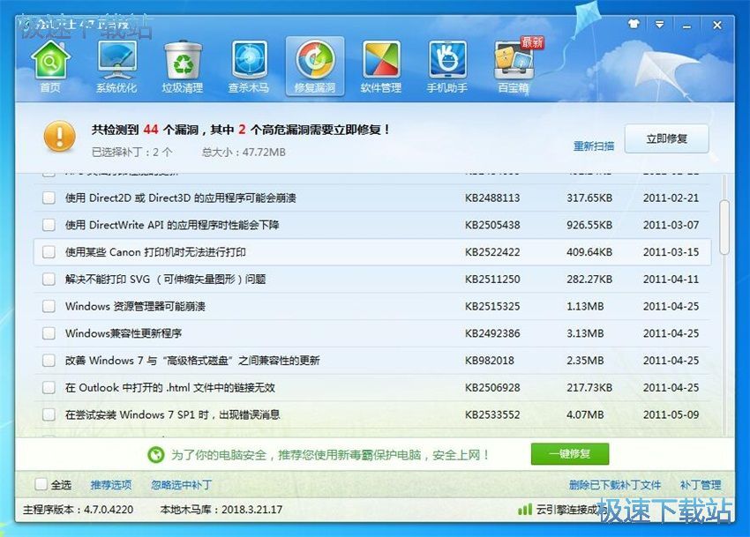The height and width of the screenshot is (537, 750).
Task: Check the KB2505438 DirectWrite patch checkbox
Action: click(x=49, y=225)
